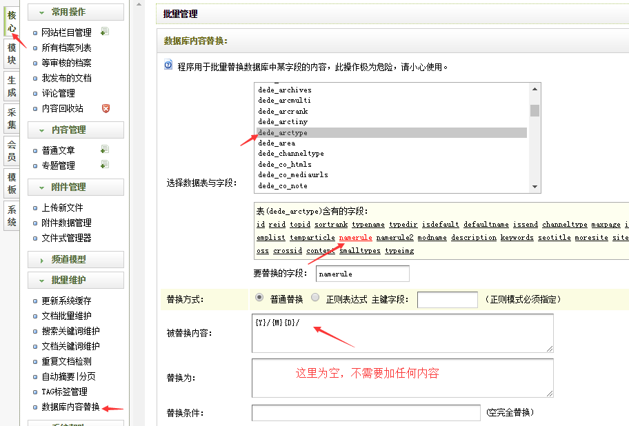Open 数据库内容替换 in the sidebar
Screen dimensions: 629x426
coord(70,407)
